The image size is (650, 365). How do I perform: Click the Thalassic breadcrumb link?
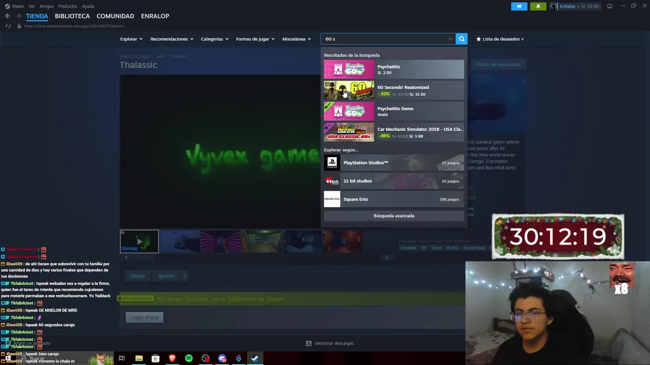178,56
